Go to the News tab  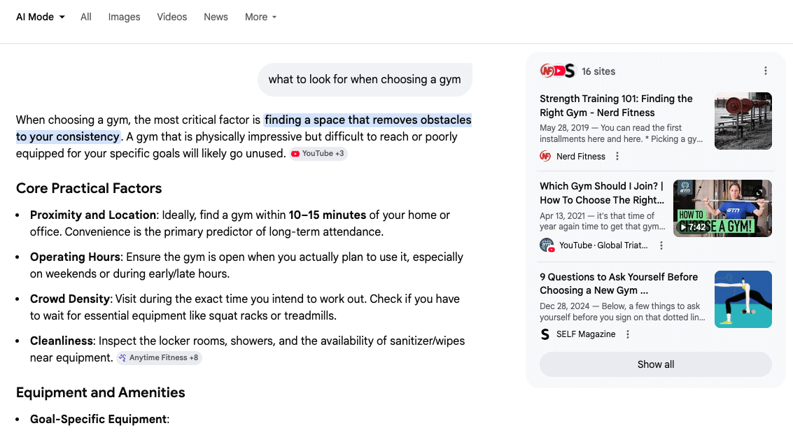click(216, 17)
